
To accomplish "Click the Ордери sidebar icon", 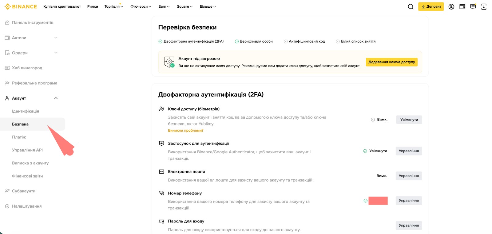I will (x=7, y=53).
